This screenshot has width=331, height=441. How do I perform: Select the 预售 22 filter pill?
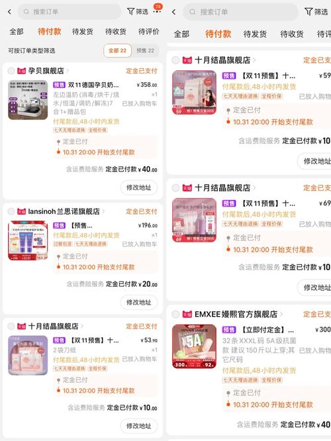click(x=145, y=50)
